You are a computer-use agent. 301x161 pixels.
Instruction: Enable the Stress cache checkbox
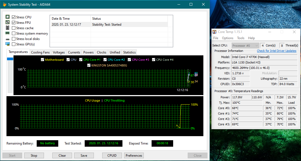point(14,28)
